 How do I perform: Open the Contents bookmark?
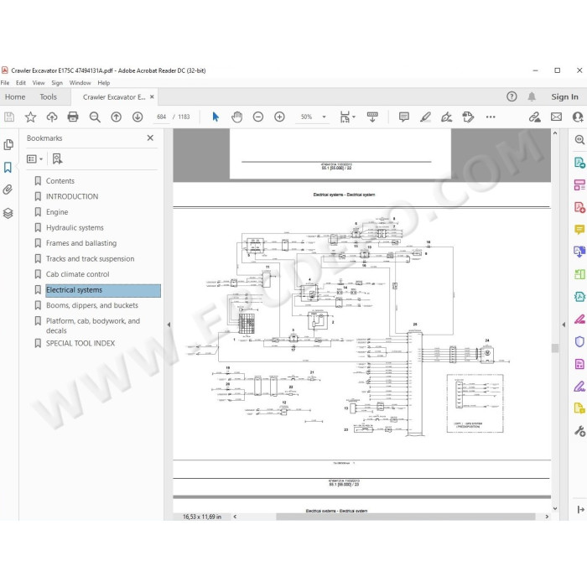point(60,181)
